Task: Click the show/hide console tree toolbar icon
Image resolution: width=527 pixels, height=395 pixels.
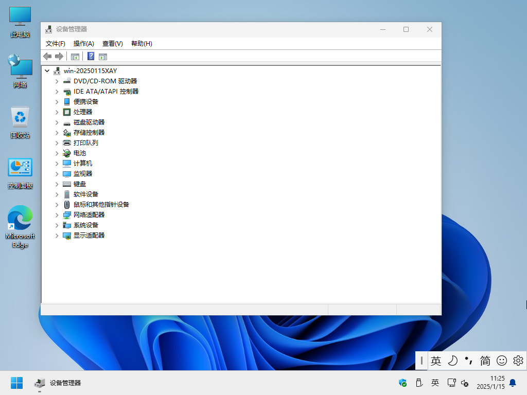Action: [75, 57]
